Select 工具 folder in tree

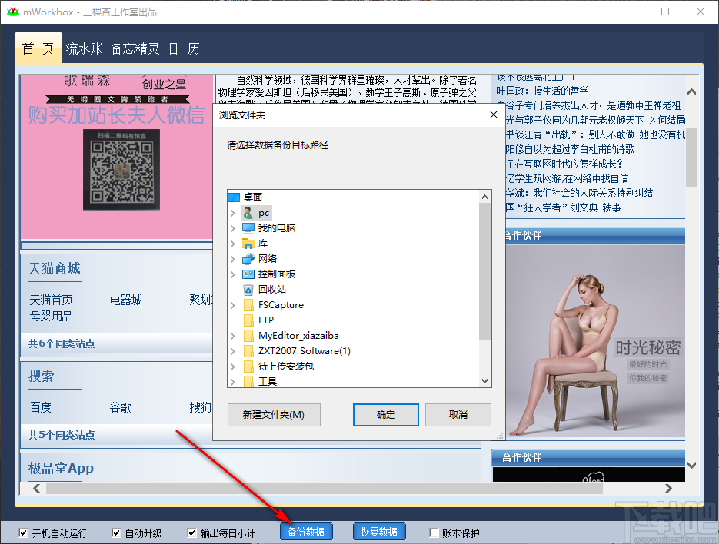[268, 381]
